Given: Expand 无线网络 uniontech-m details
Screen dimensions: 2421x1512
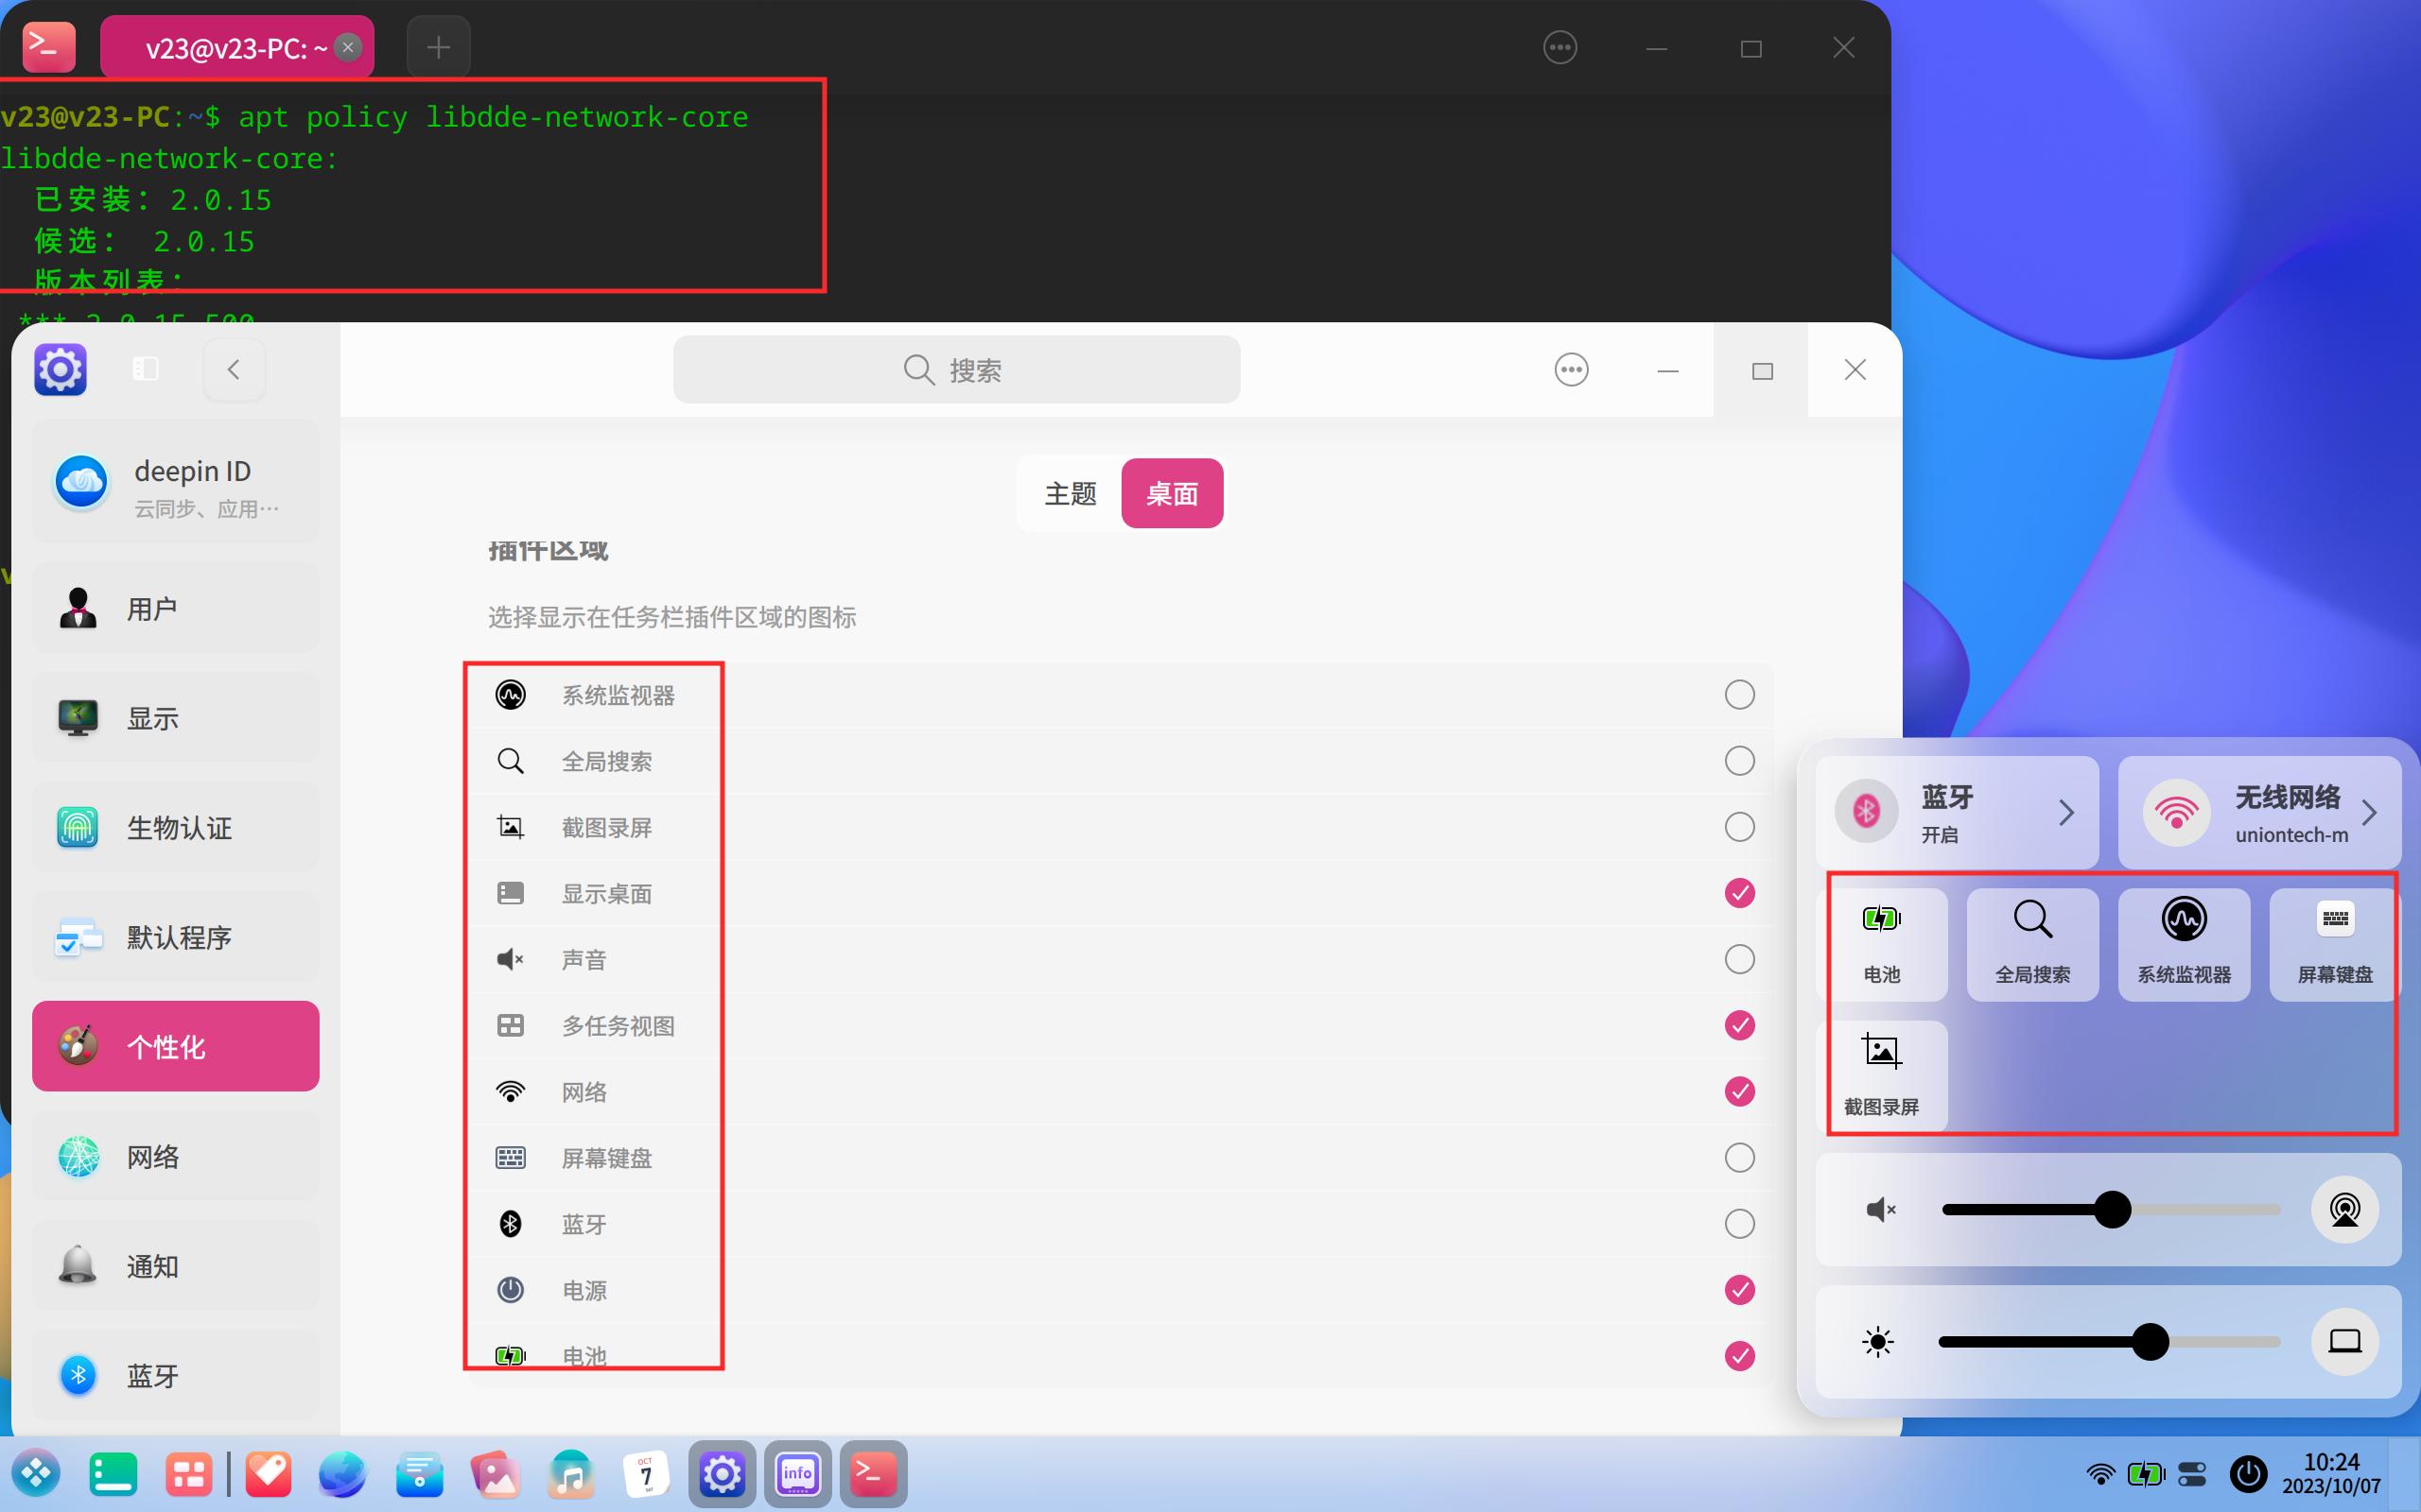Looking at the screenshot, I should pyautogui.click(x=2371, y=812).
